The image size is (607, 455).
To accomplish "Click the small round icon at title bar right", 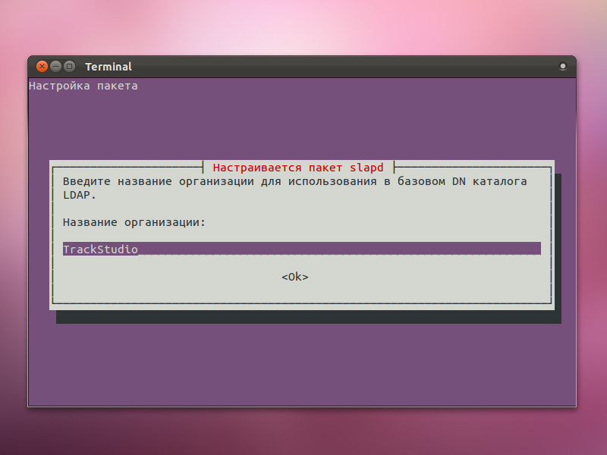I will point(562,67).
